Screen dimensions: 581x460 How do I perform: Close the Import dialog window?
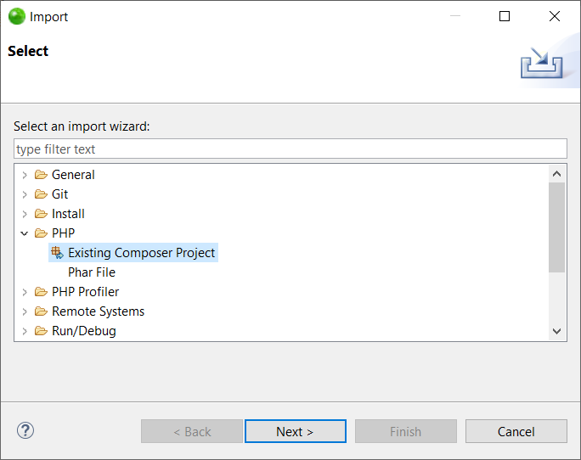pyautogui.click(x=555, y=16)
